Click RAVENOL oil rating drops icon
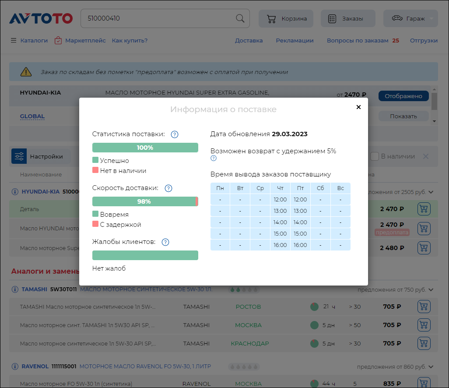 coord(244,367)
